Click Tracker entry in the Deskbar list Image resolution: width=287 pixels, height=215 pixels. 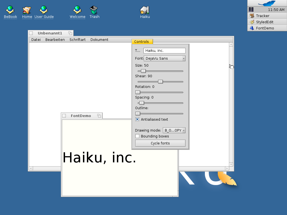tap(267, 16)
